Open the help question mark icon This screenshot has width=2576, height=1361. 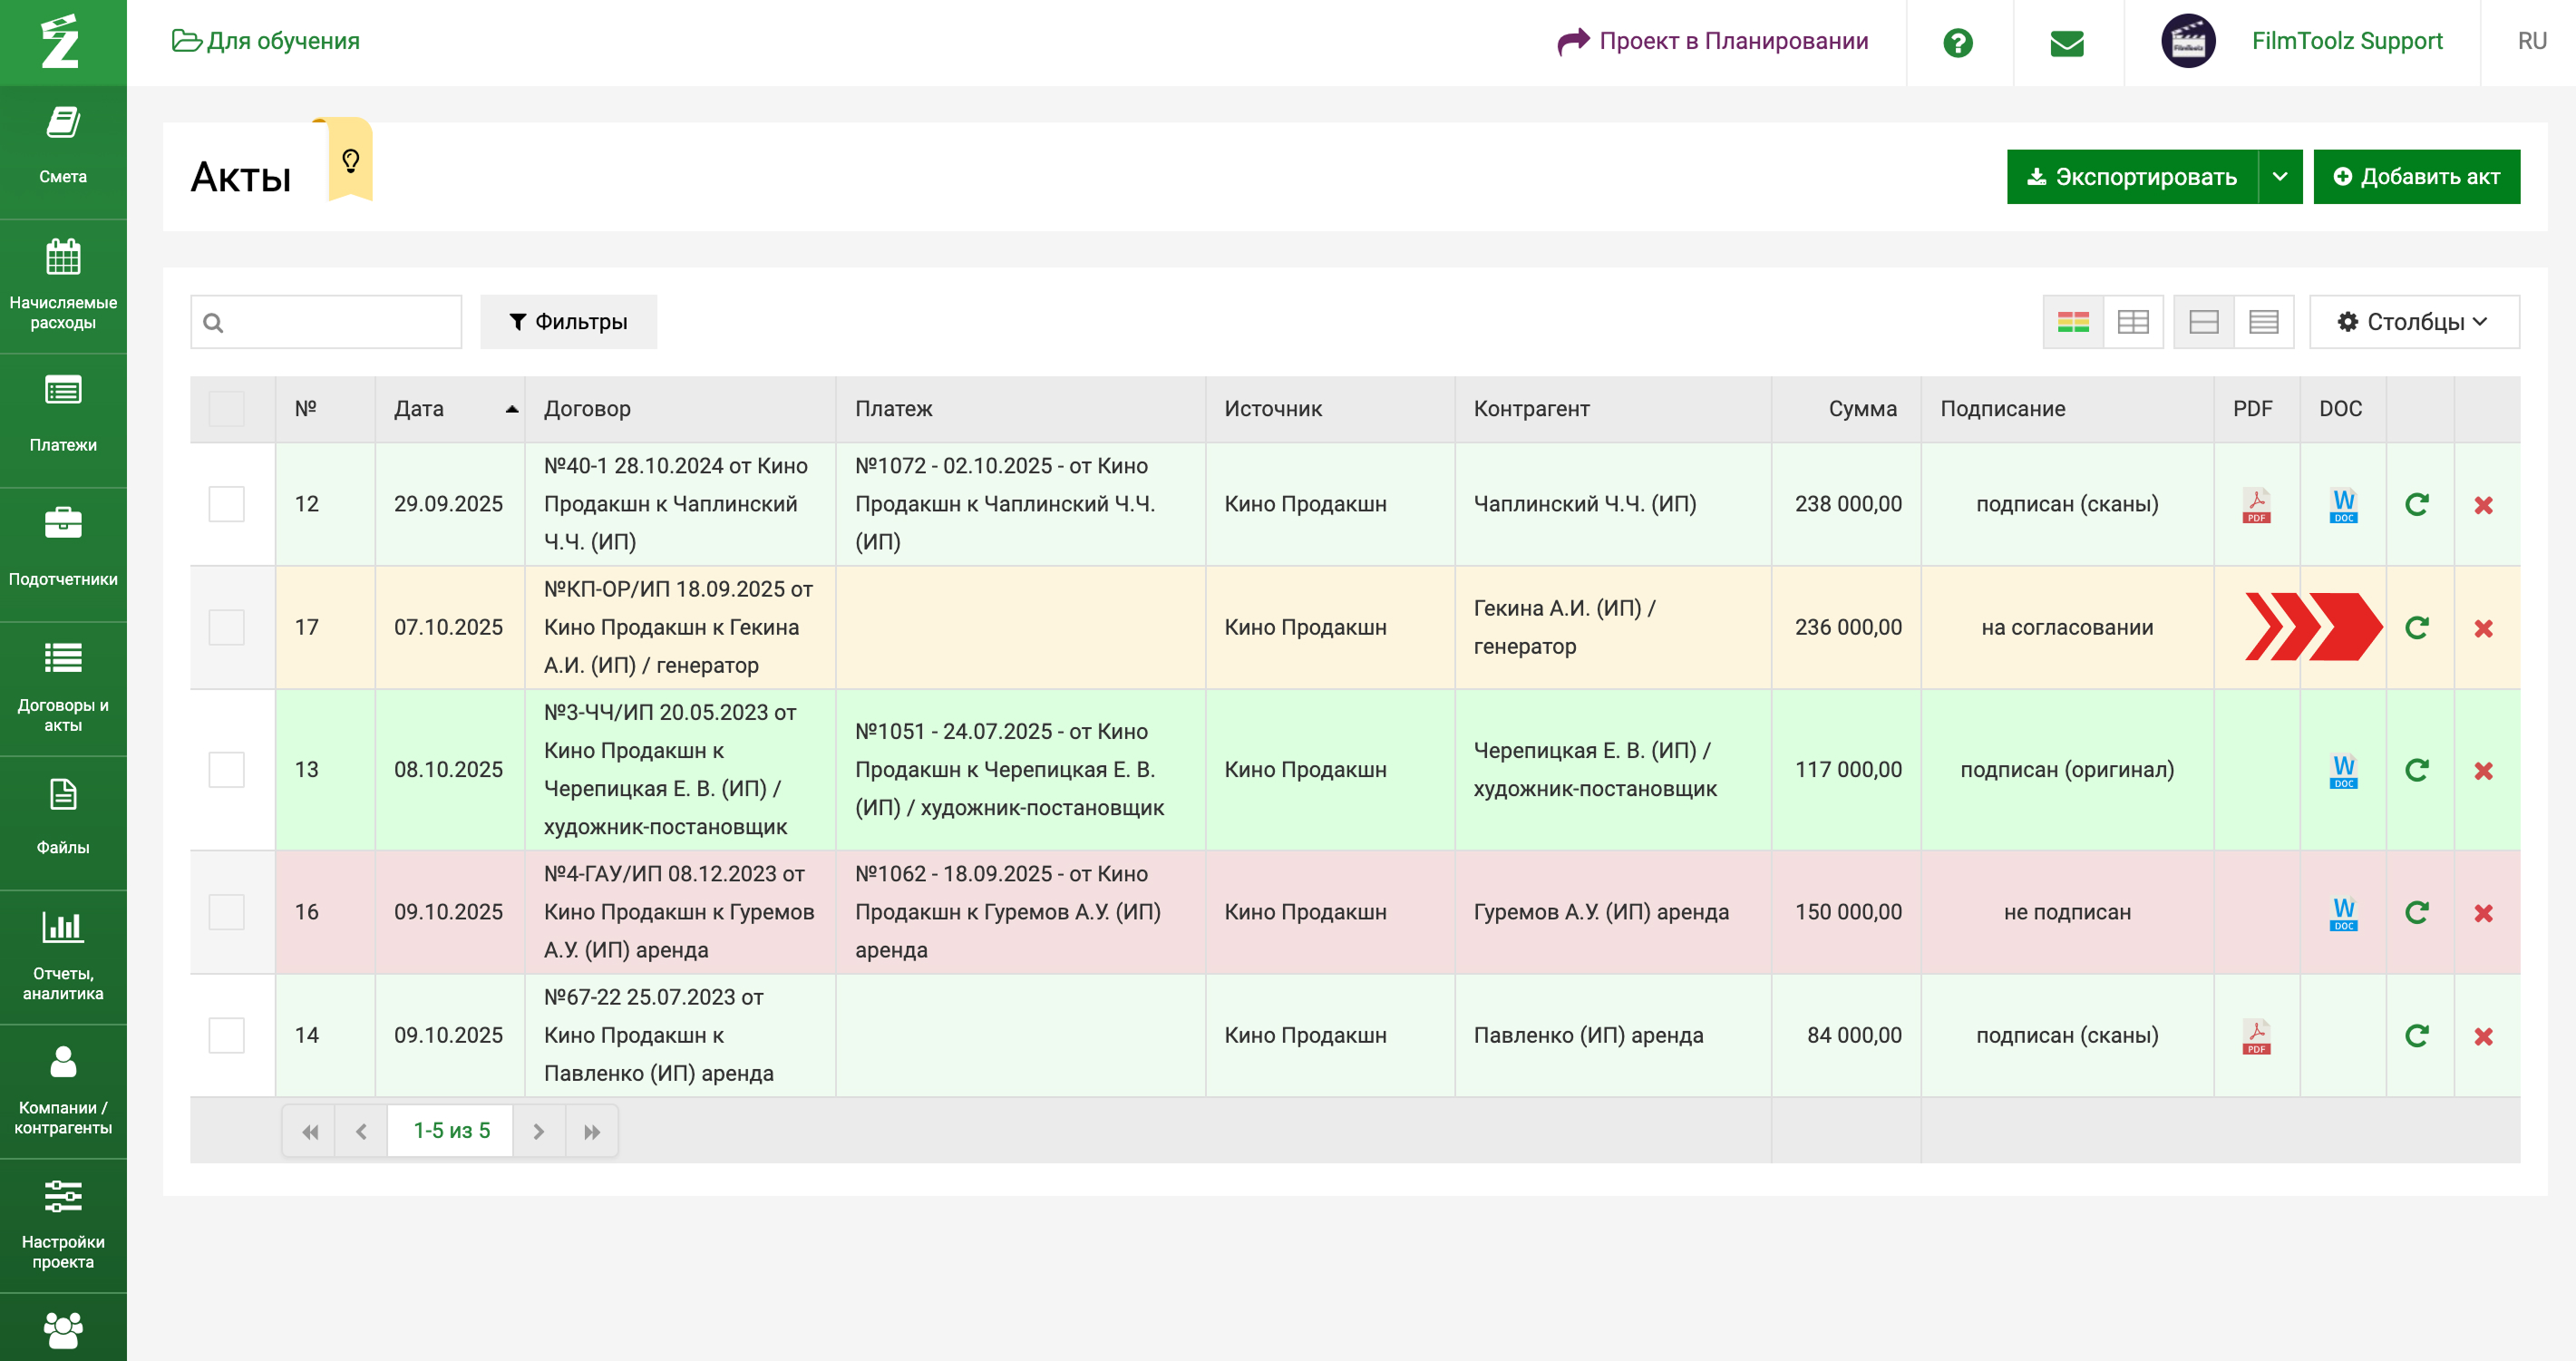[x=1957, y=42]
